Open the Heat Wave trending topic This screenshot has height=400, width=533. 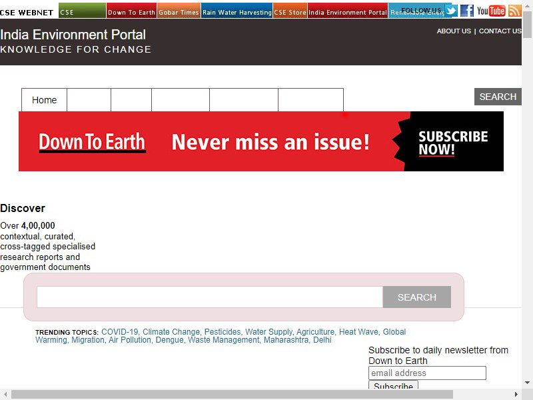pos(358,331)
